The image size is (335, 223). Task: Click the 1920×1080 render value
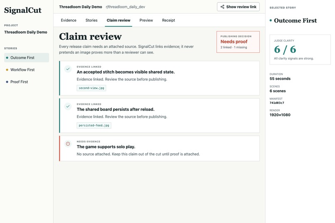click(x=280, y=115)
